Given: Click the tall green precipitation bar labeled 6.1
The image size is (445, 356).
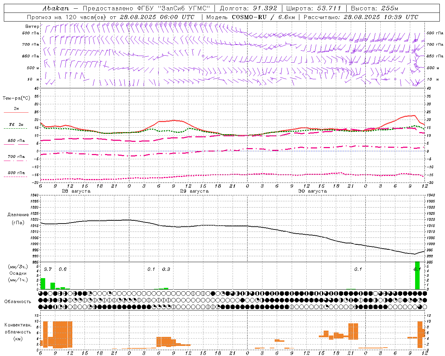Looking at the screenshot, I should pyautogui.click(x=417, y=275).
